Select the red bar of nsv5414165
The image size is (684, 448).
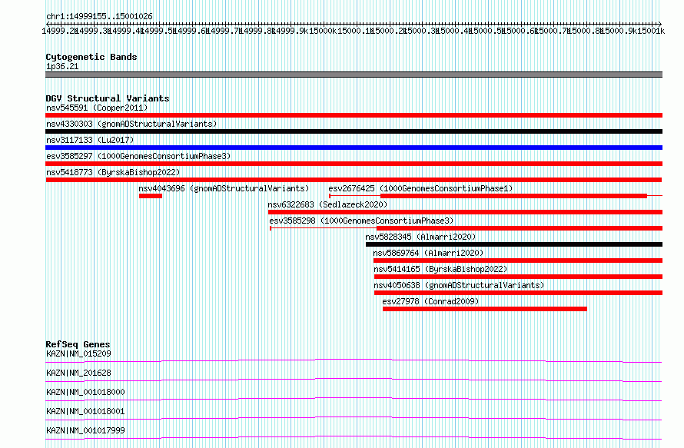(518, 277)
